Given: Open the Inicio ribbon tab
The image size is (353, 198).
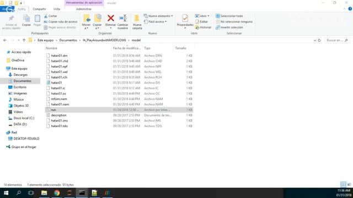Looking at the screenshot, I should pyautogui.click(x=22, y=9).
